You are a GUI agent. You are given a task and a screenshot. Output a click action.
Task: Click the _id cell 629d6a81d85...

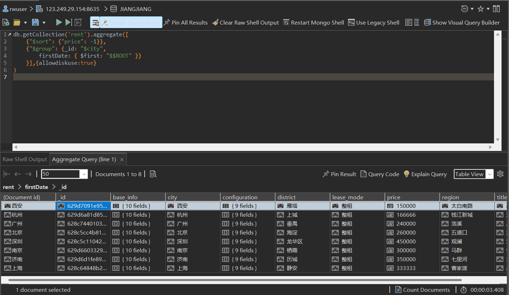point(83,215)
